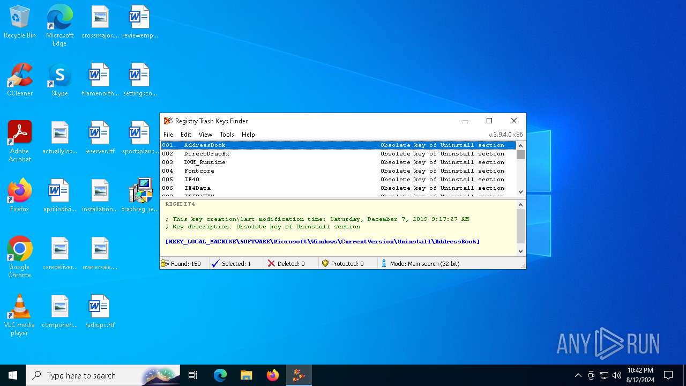Click the Registry Trash Keys Finder taskbar button
Image resolution: width=686 pixels, height=386 pixels.
(299, 375)
